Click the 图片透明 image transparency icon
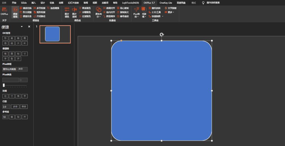The width and height of the screenshot is (285, 146). point(74,12)
